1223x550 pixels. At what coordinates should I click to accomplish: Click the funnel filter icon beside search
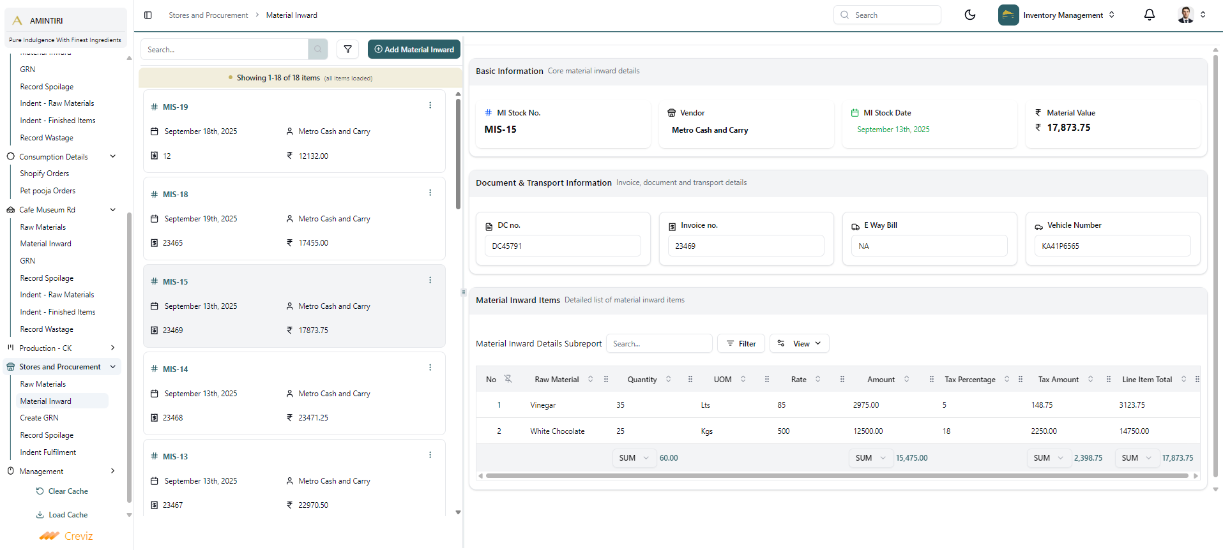[x=347, y=49]
